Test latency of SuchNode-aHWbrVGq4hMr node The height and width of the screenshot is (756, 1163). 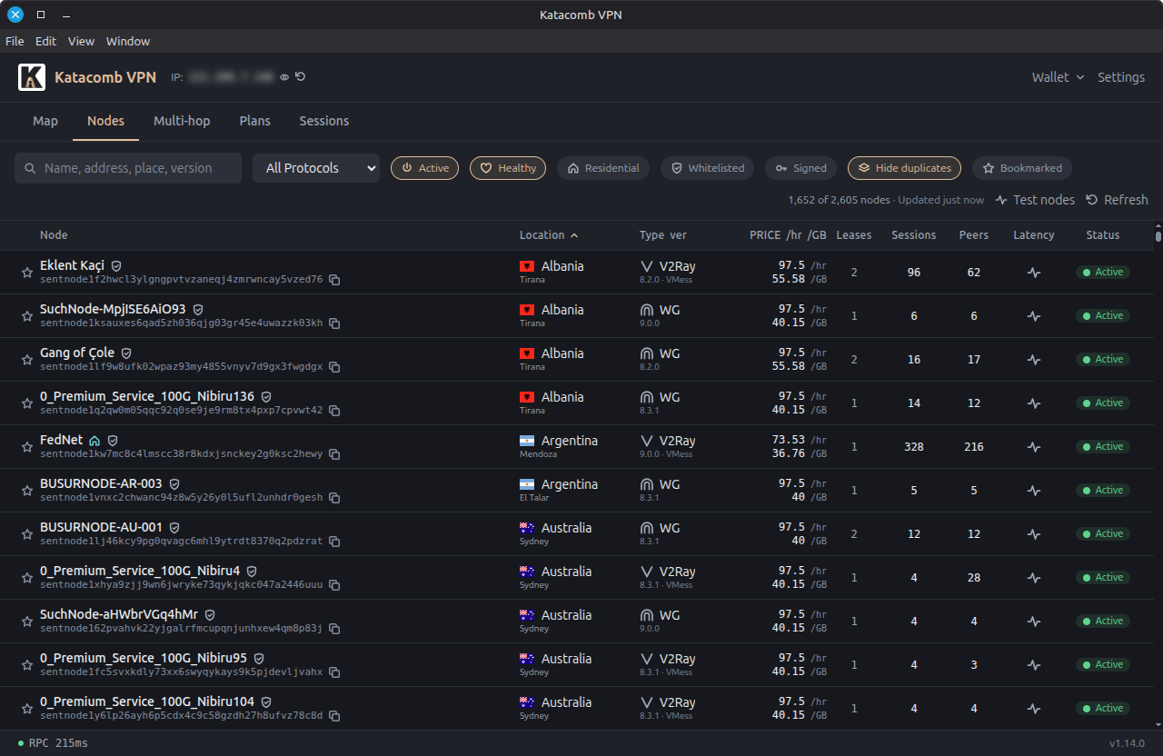coord(1034,622)
